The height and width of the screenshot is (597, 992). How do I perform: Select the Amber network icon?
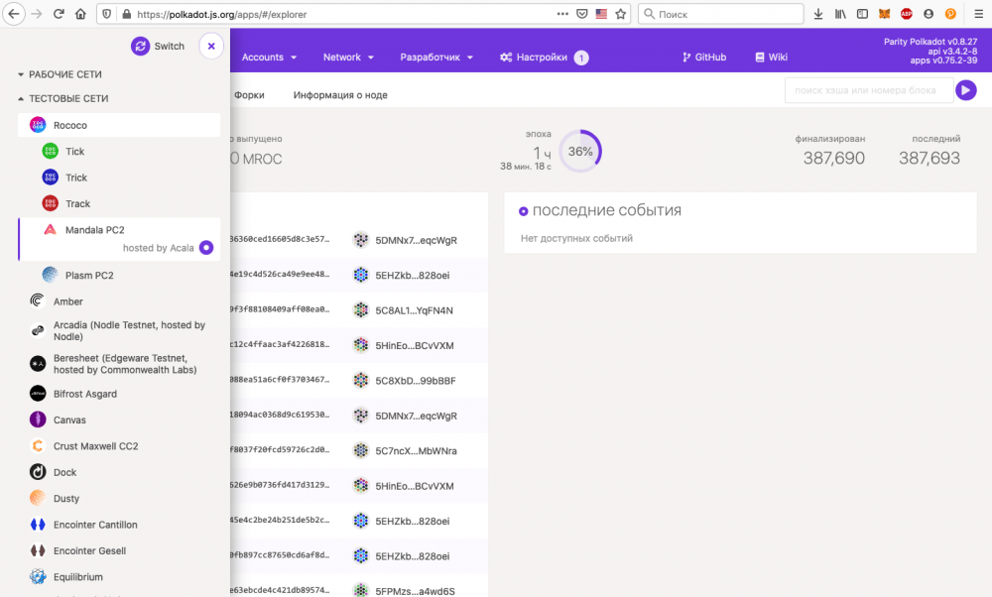point(38,301)
